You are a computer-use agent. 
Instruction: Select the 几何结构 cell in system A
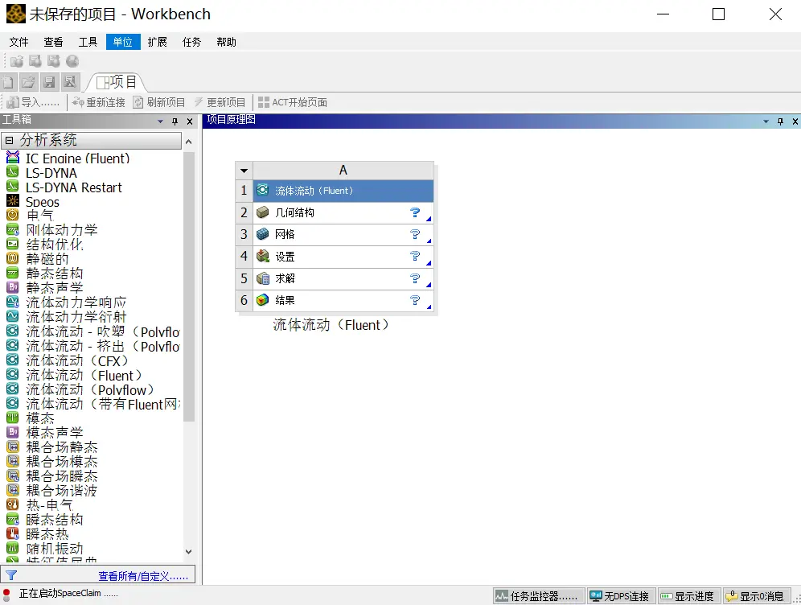[343, 212]
